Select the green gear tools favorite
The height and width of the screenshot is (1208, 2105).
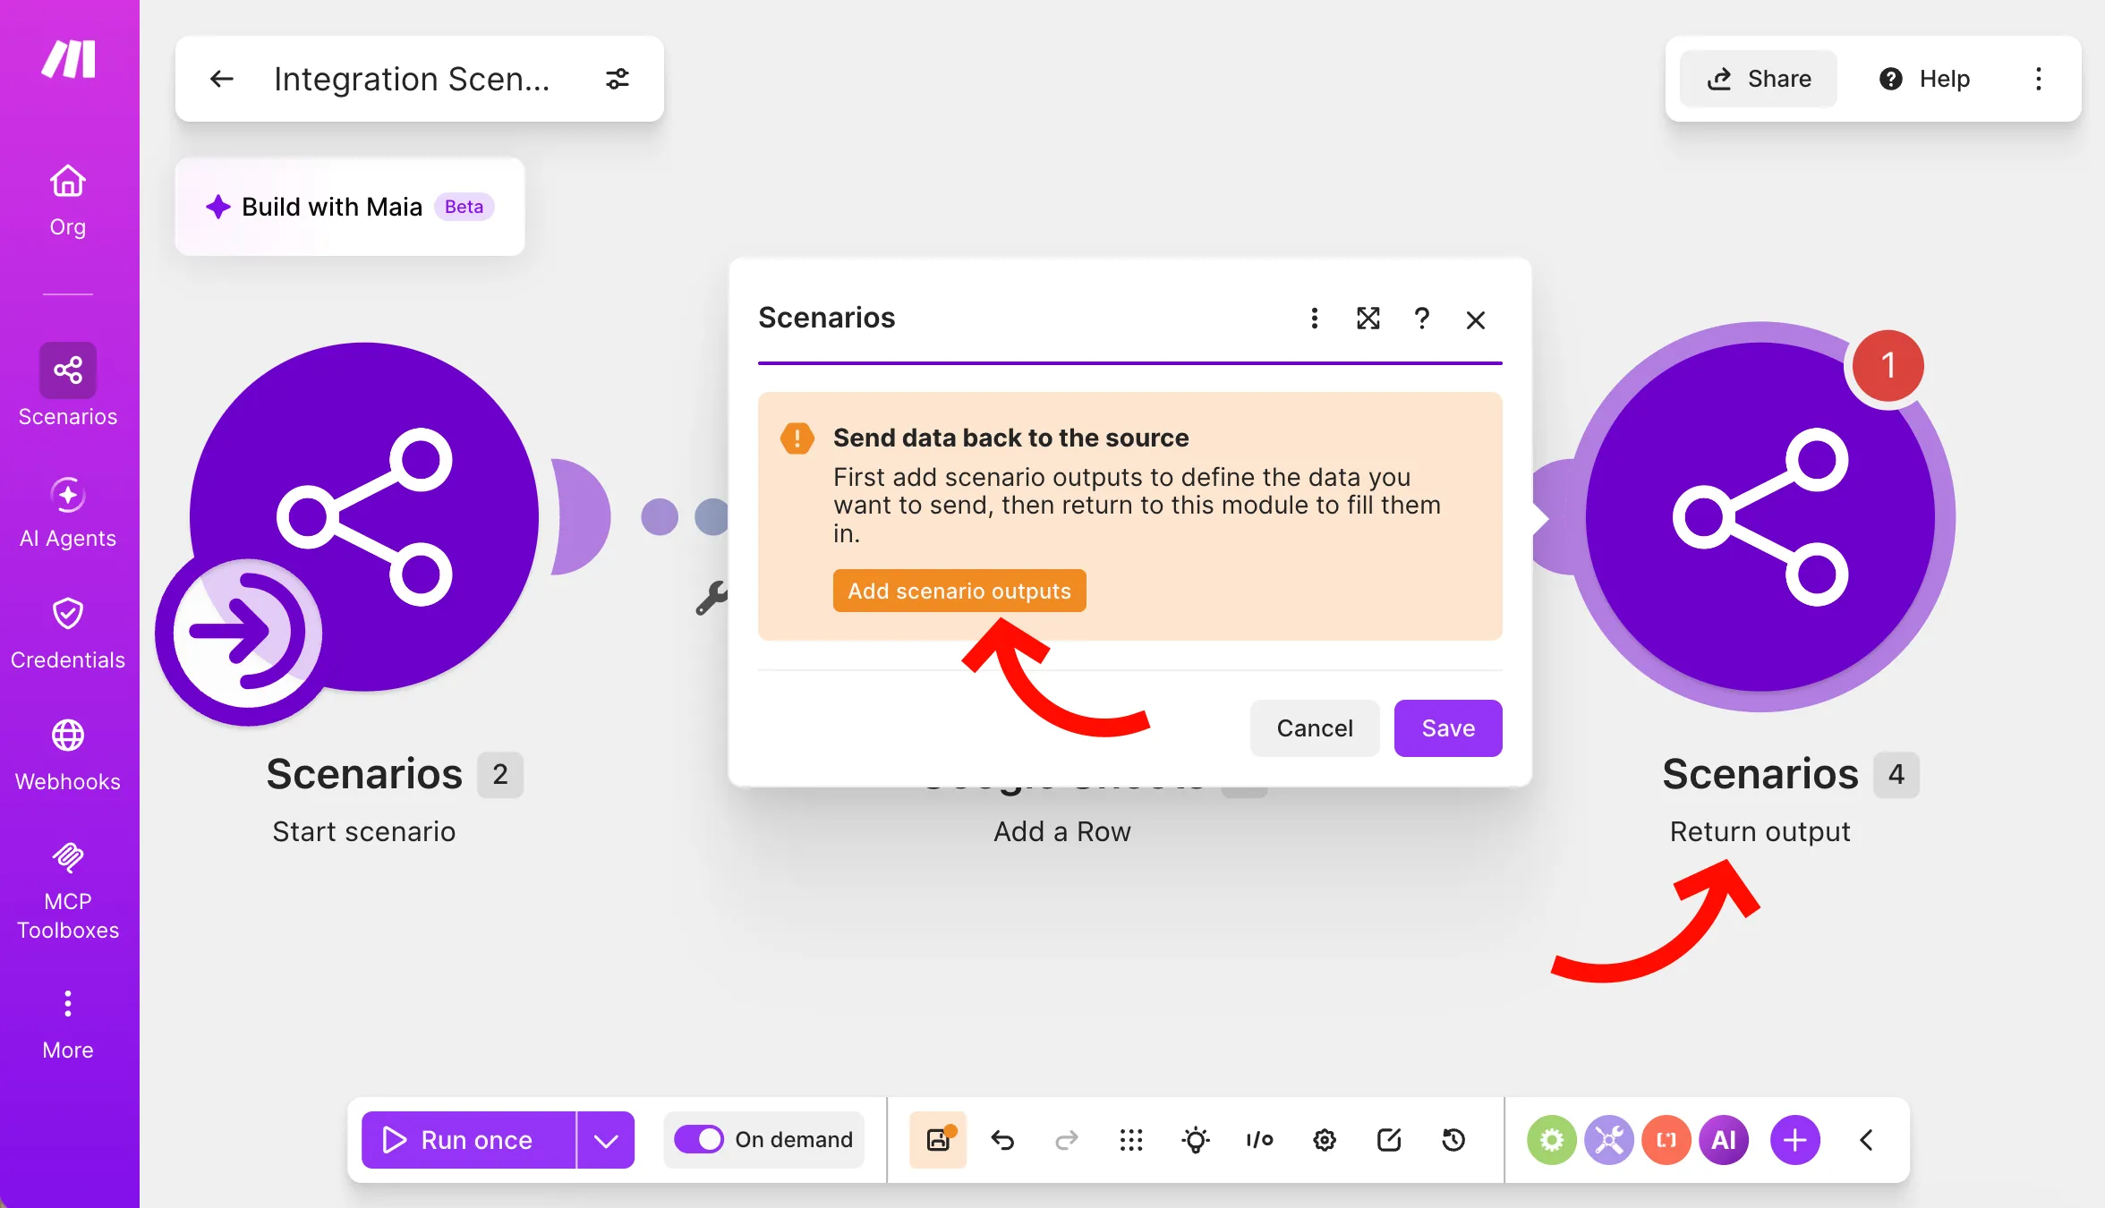tap(1552, 1140)
